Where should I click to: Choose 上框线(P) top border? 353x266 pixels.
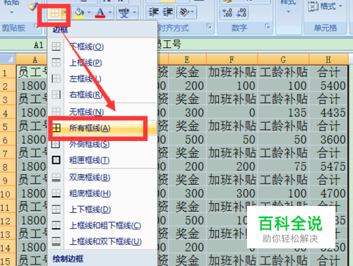[102, 63]
